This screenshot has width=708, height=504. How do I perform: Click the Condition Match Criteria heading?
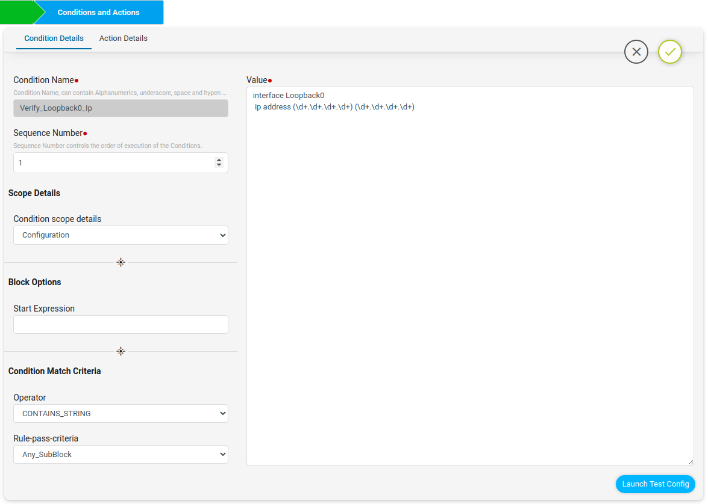pos(55,371)
